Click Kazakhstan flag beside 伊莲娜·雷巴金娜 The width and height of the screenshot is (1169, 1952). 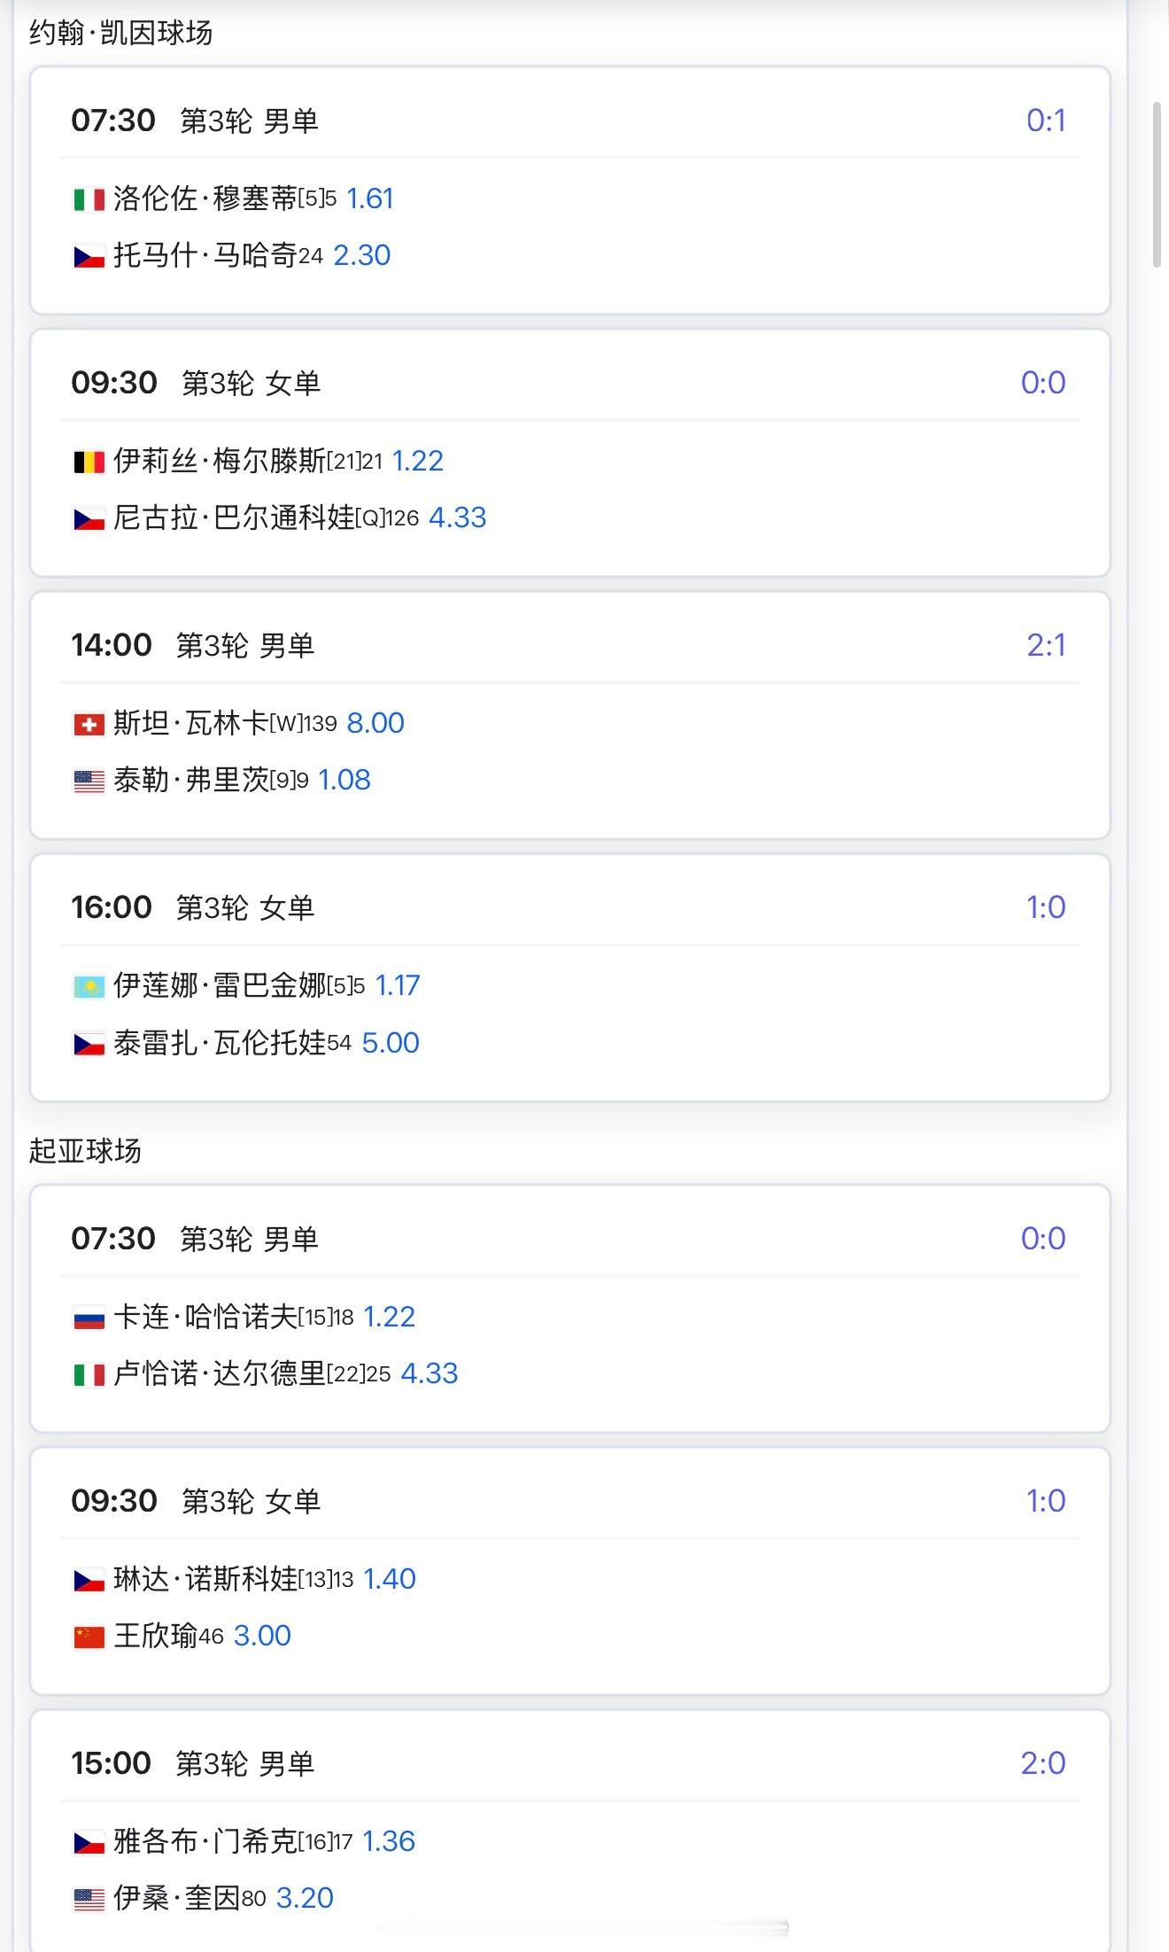[89, 987]
